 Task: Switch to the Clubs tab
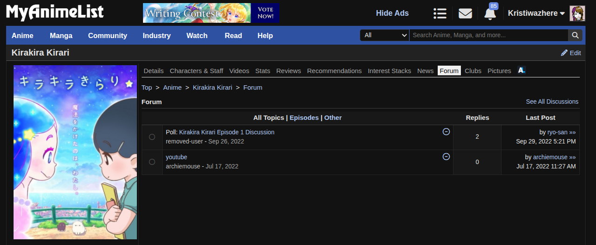pos(473,71)
